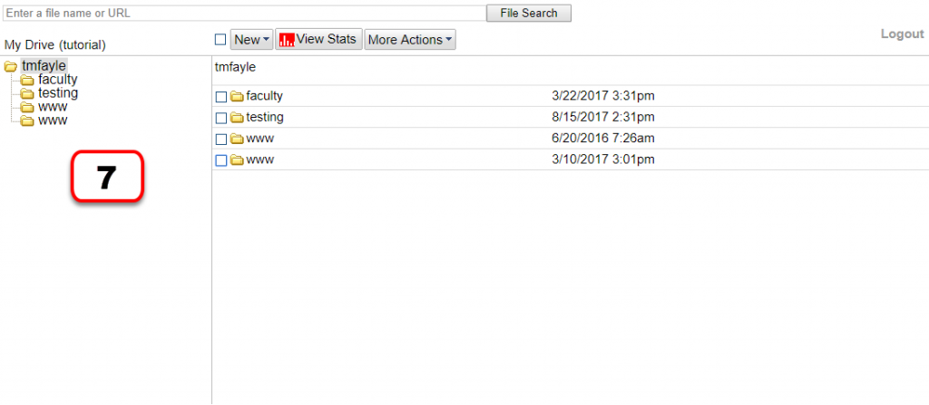Click the tmfayle root folder icon in tree
Image resolution: width=929 pixels, height=405 pixels.
coord(11,66)
